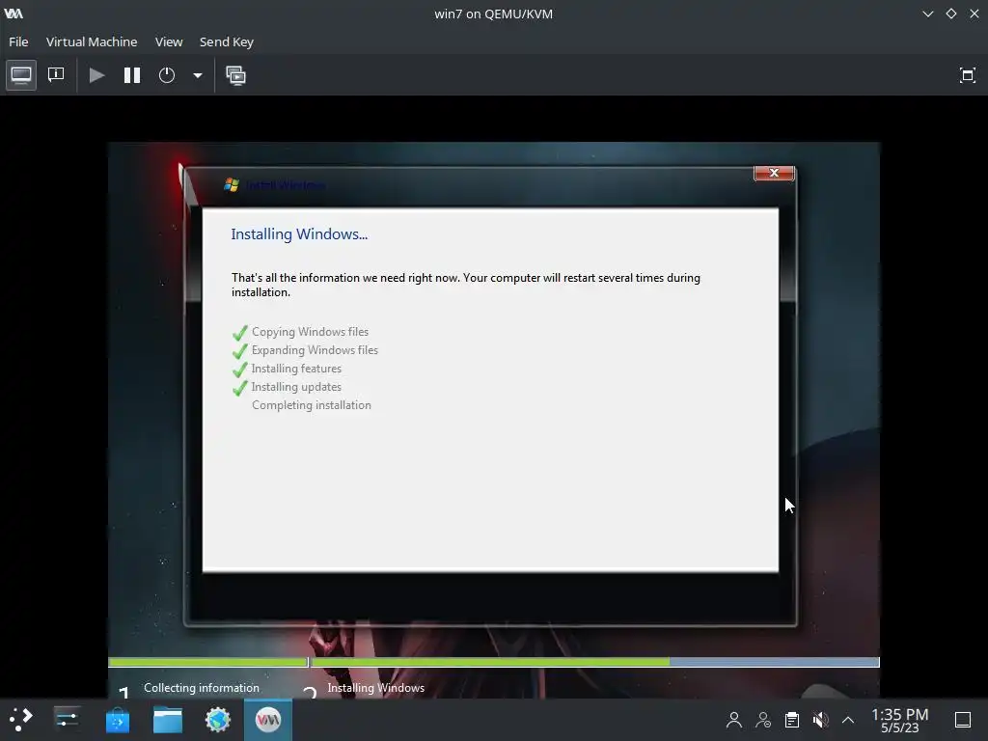This screenshot has height=741, width=988.
Task: Click the Windows flag icon in dialog
Action: pos(232,184)
